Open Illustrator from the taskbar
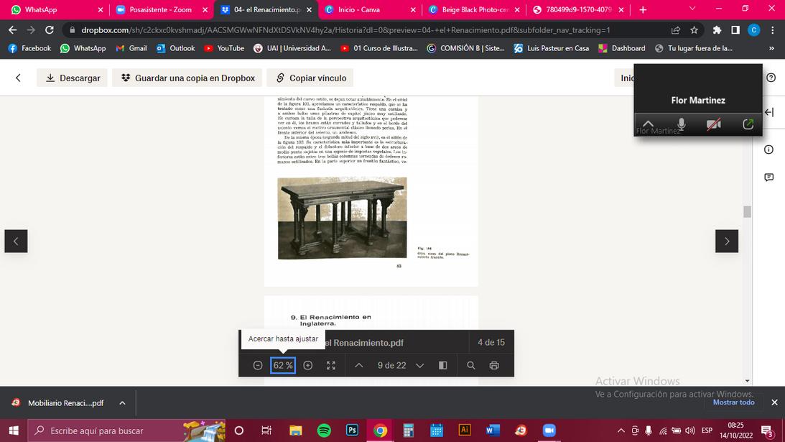This screenshot has height=442, width=785. point(465,431)
